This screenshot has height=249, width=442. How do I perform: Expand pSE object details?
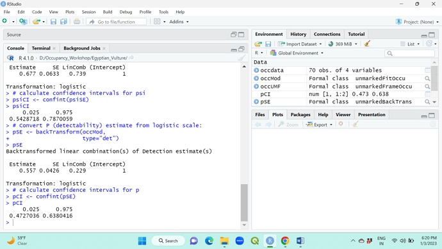pos(256,101)
